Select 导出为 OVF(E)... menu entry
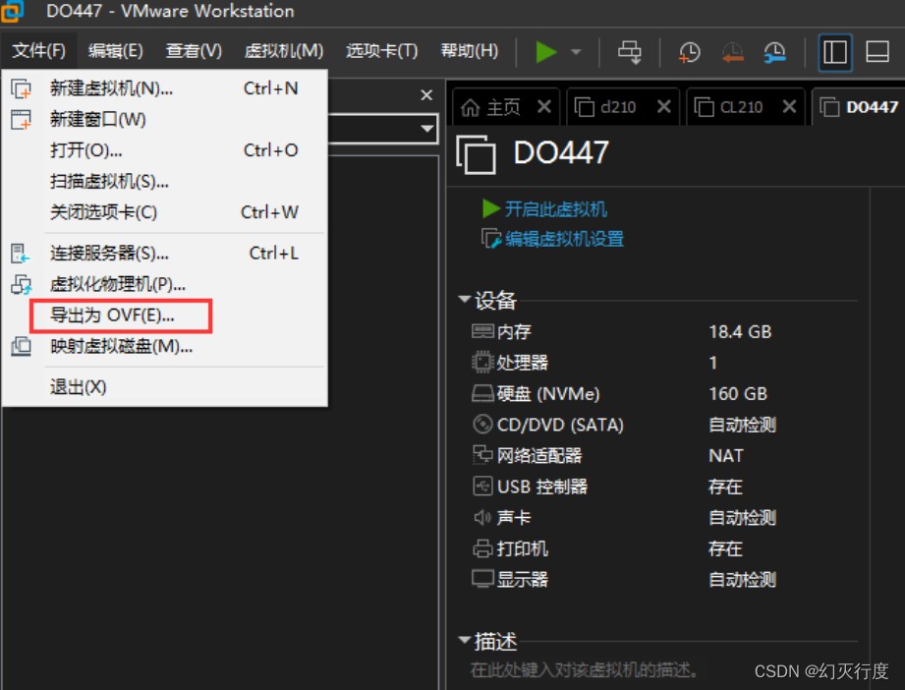 pyautogui.click(x=164, y=316)
